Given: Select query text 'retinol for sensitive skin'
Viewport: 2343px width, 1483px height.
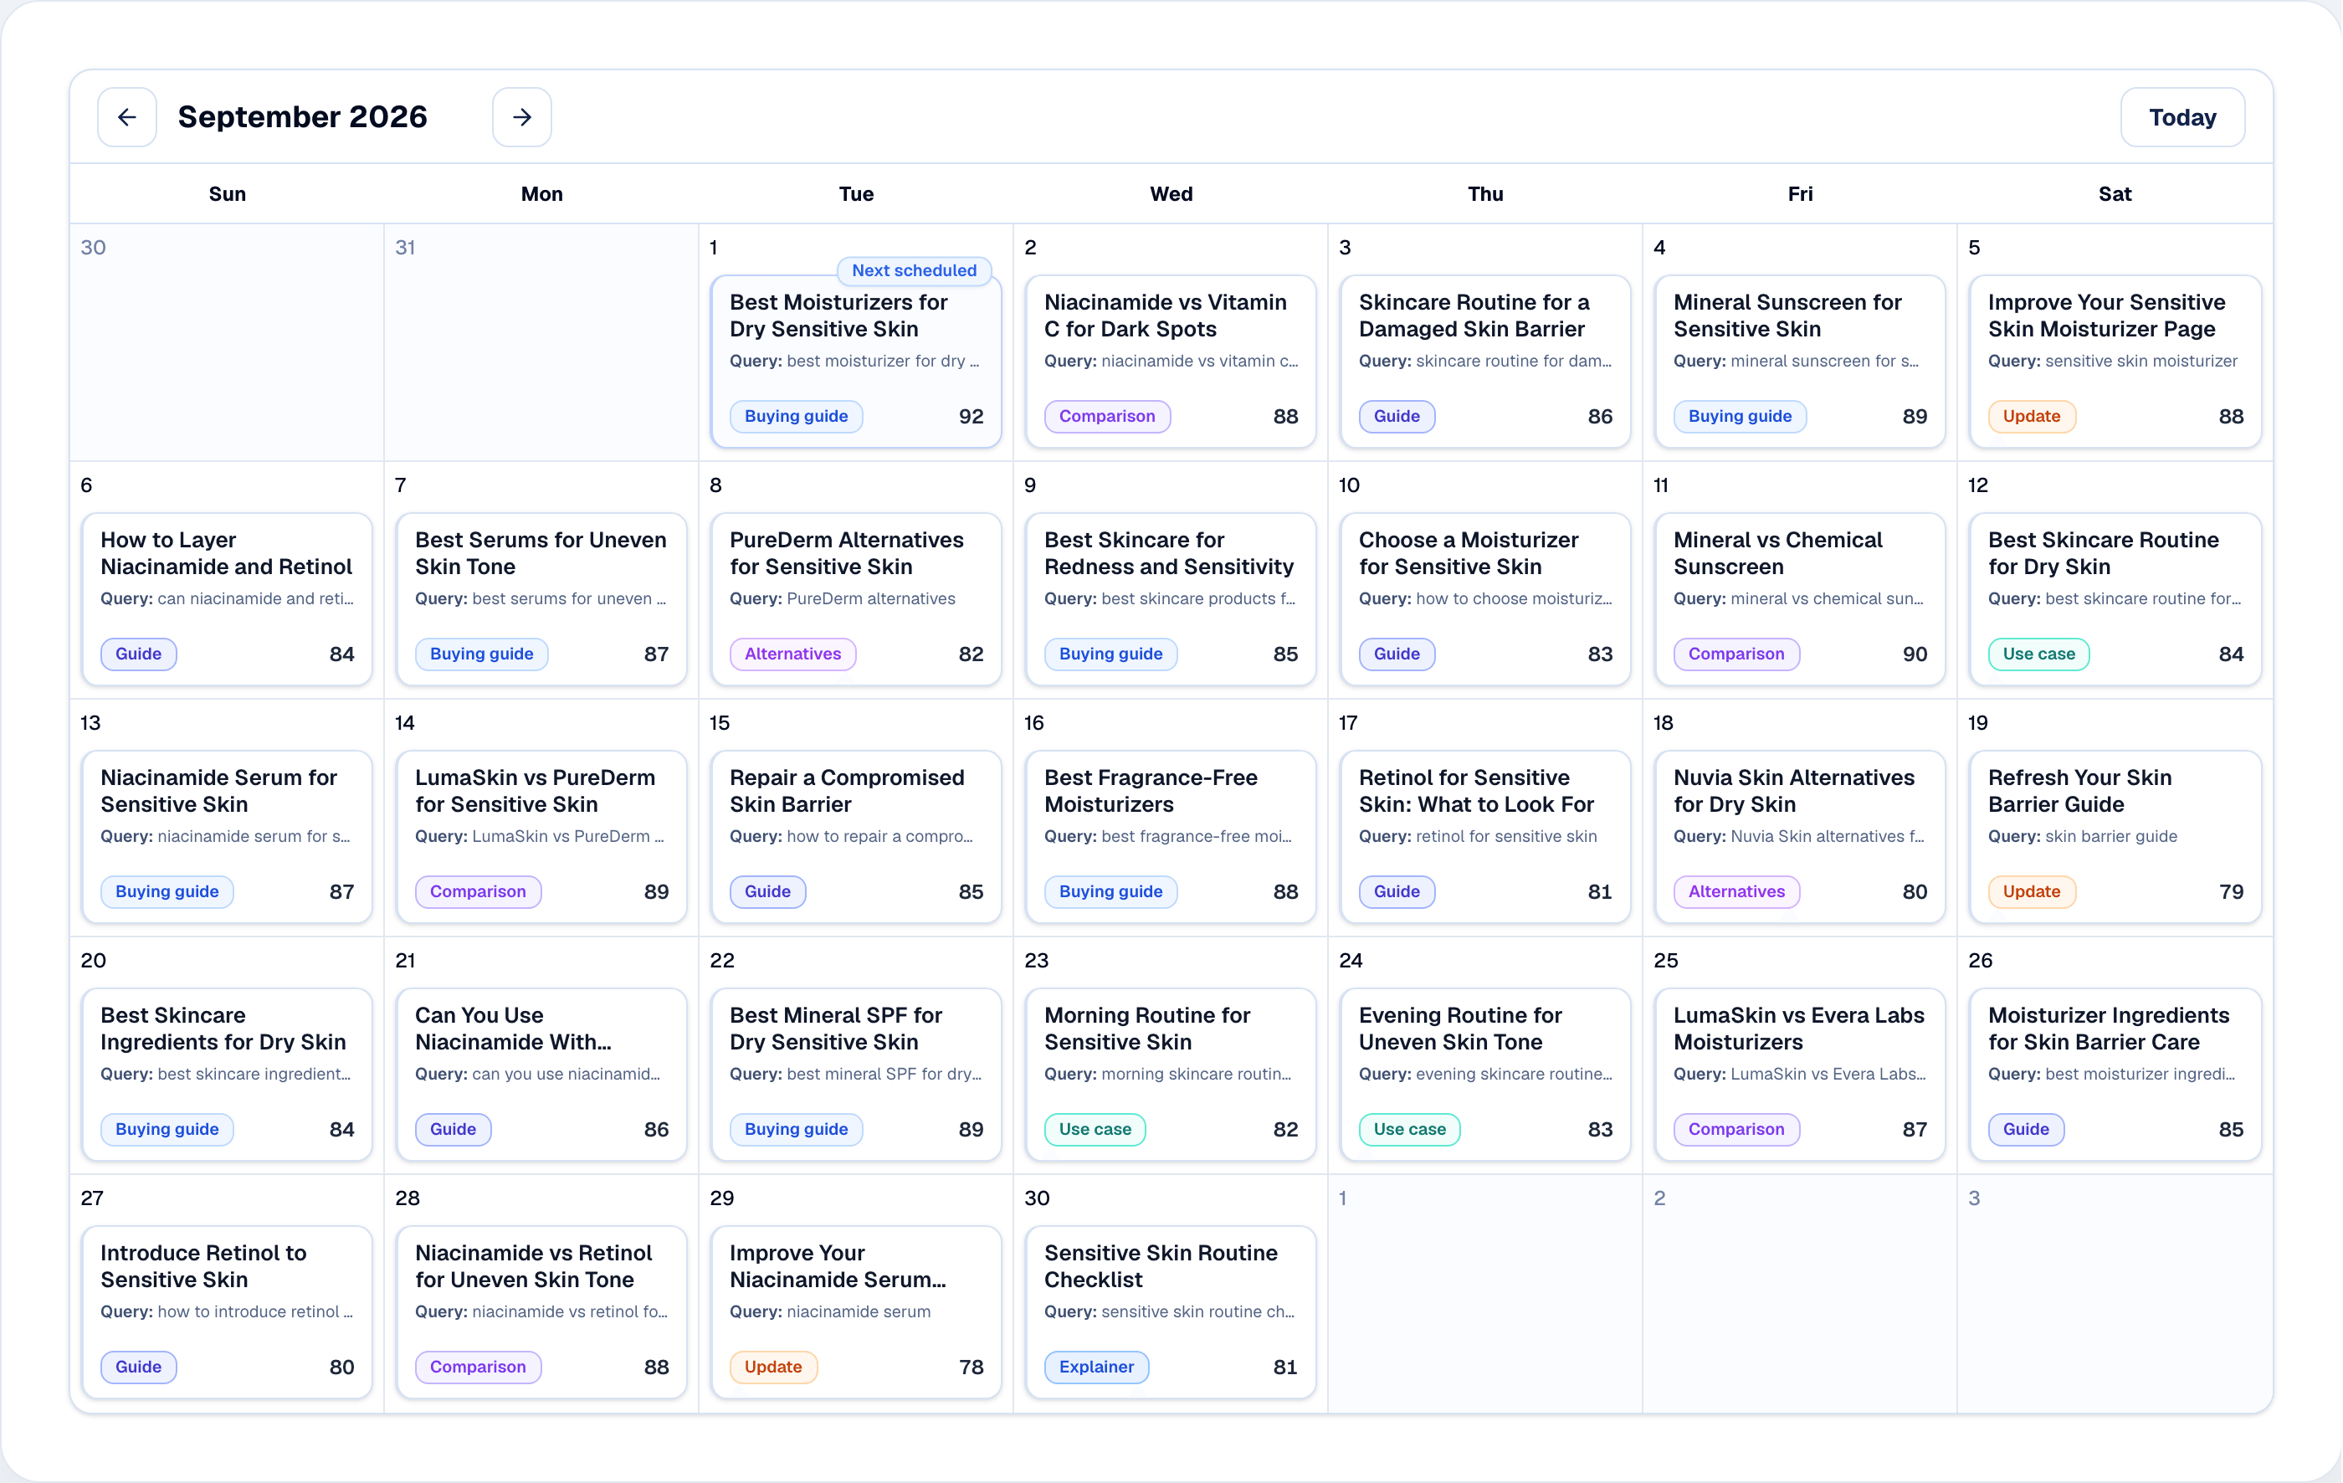Looking at the screenshot, I should click(x=1505, y=836).
